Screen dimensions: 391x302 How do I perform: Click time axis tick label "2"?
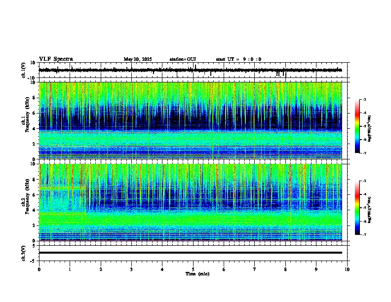click(101, 269)
